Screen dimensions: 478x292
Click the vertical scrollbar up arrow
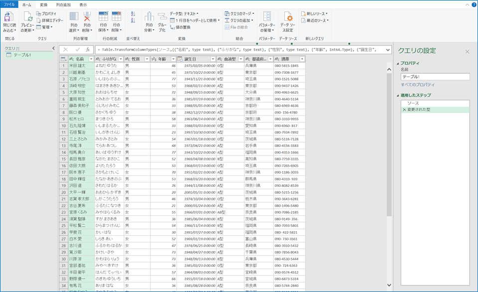(389, 69)
